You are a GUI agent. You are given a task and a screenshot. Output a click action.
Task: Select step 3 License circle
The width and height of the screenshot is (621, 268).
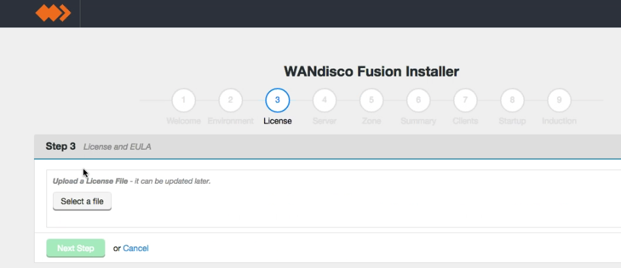pos(277,100)
